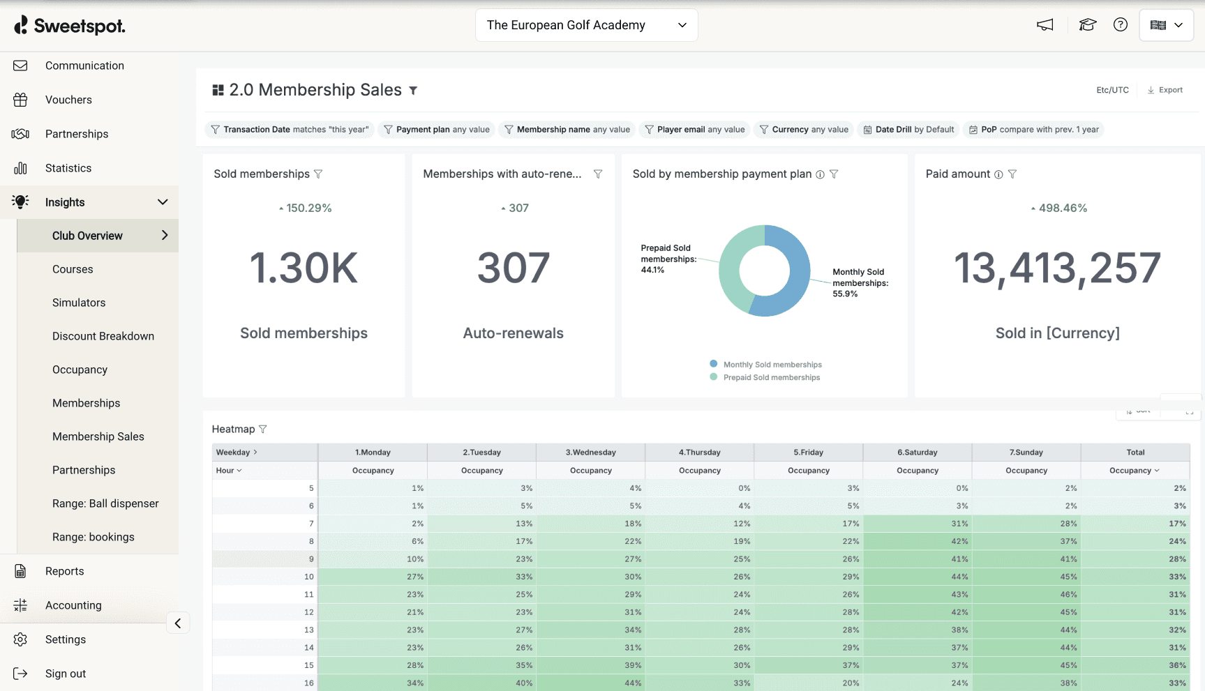Screen dimensions: 1205x691
Task: Select Simulators under Insights
Action: click(79, 303)
